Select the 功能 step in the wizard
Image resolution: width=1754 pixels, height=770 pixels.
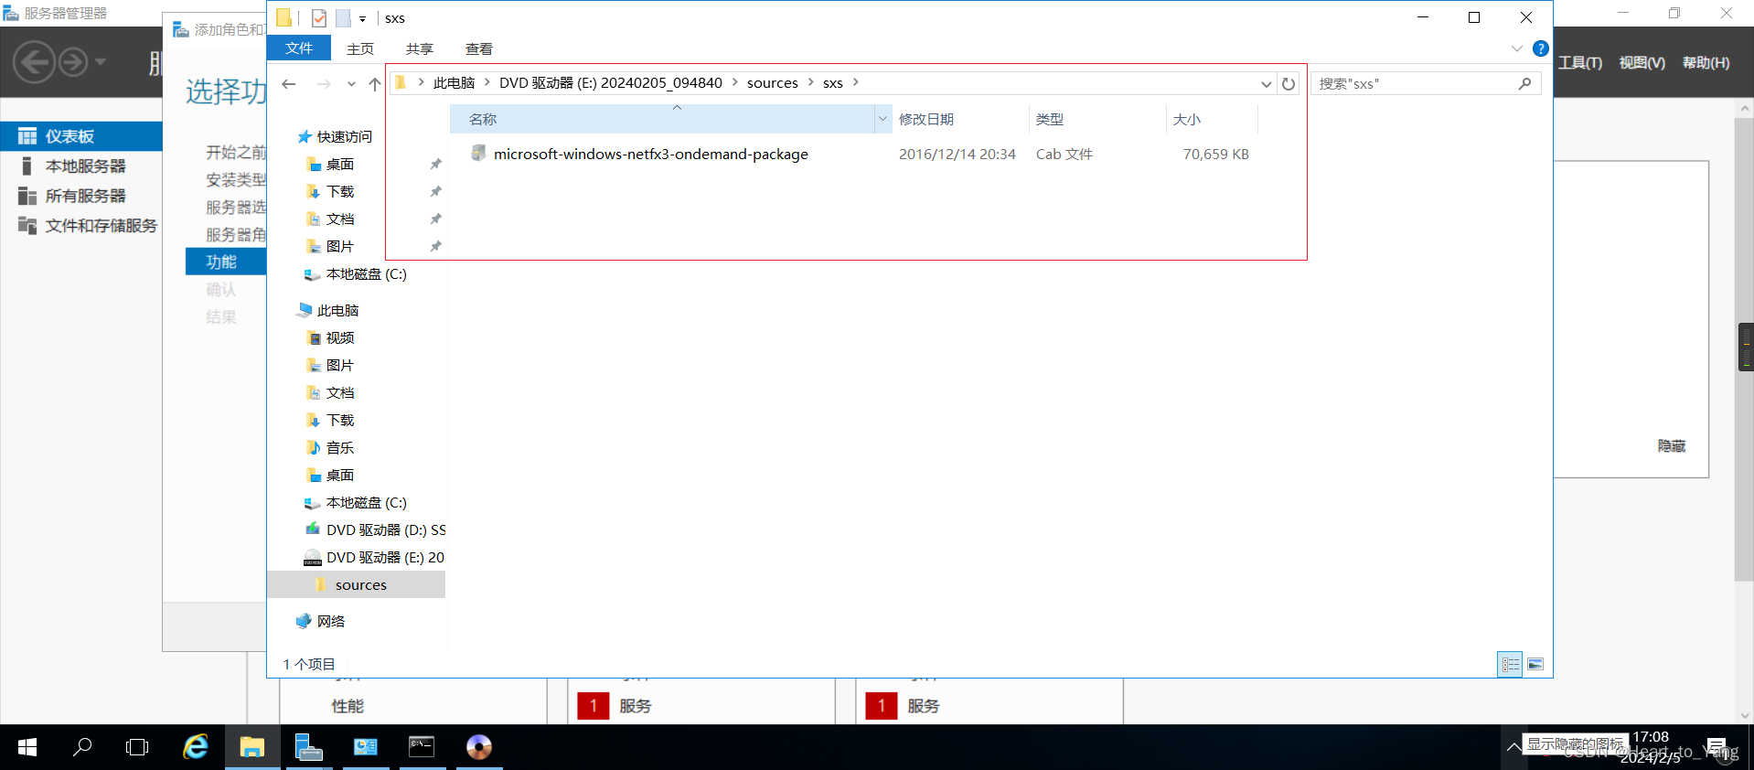point(226,262)
